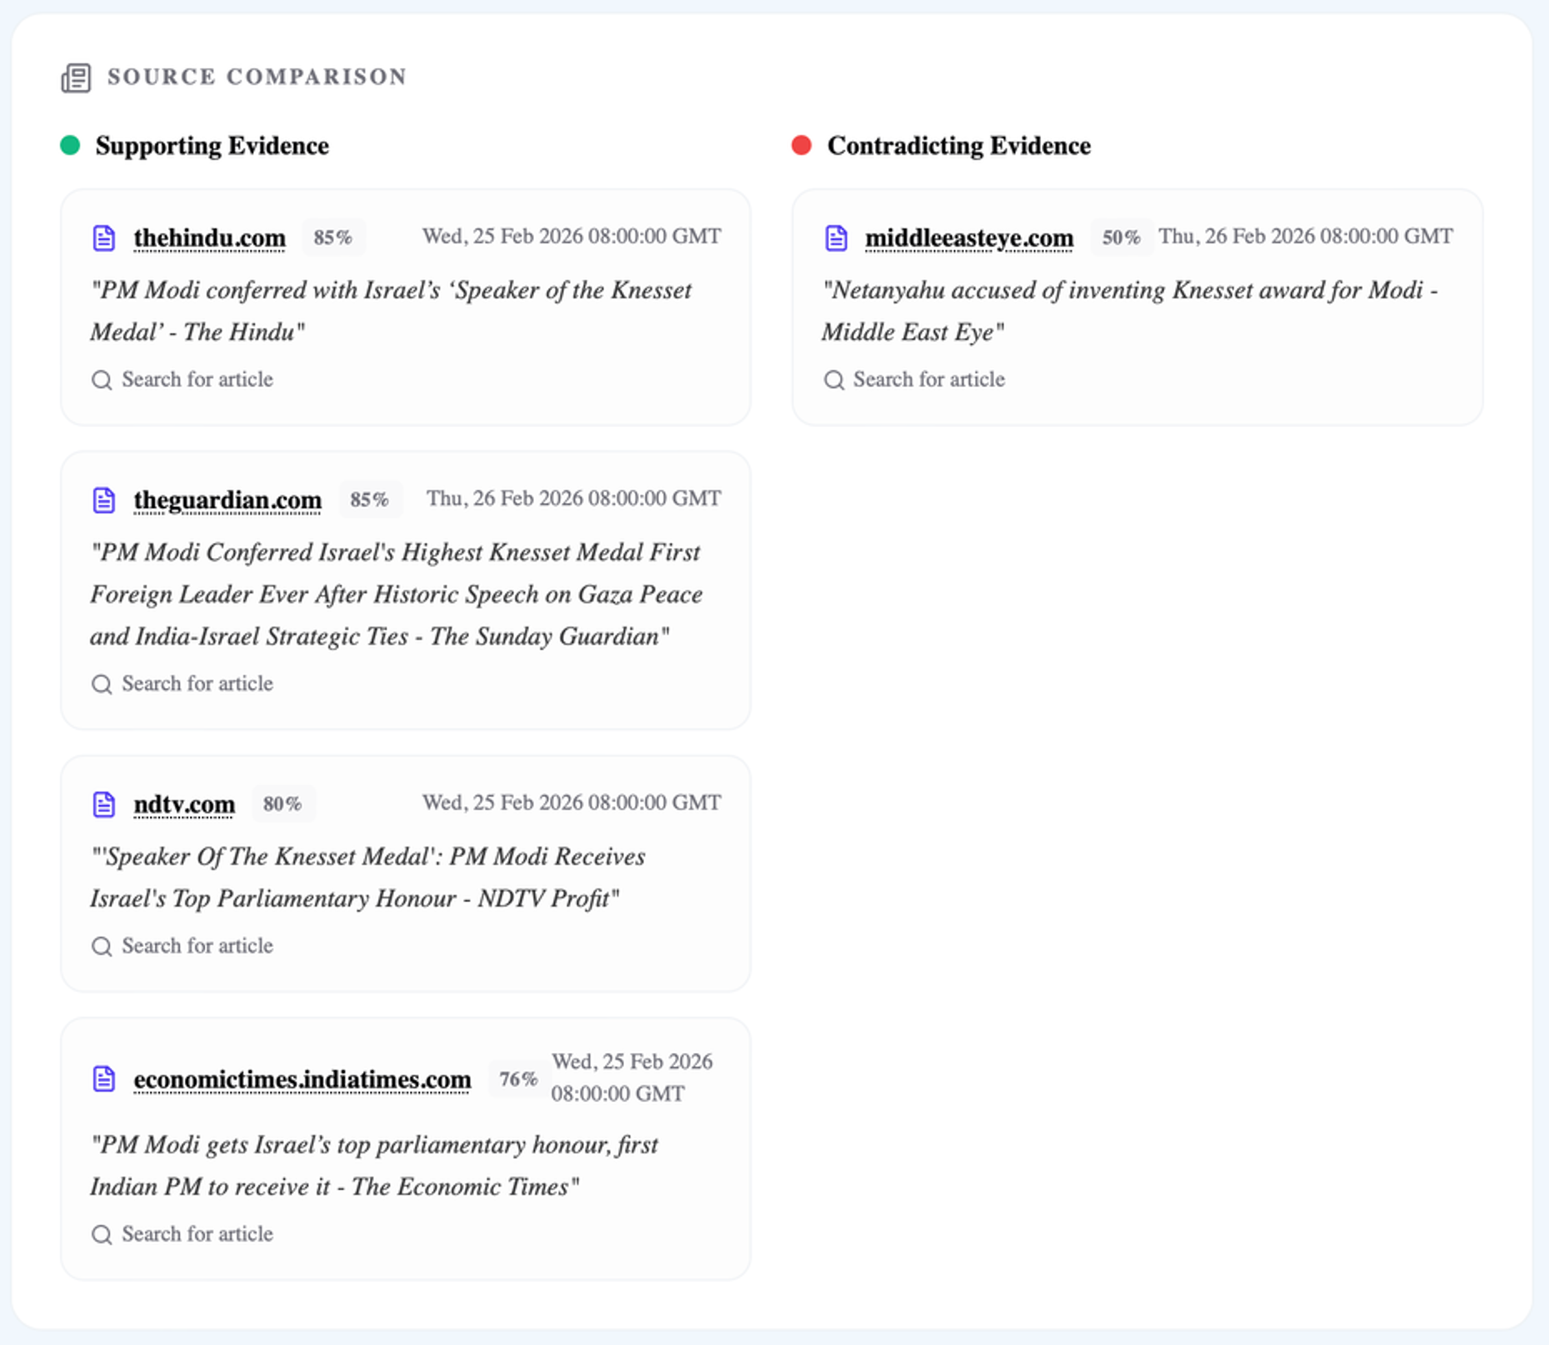Open the economictimes.indiatimes.com source link
1549x1345 pixels.
pyautogui.click(x=303, y=1079)
